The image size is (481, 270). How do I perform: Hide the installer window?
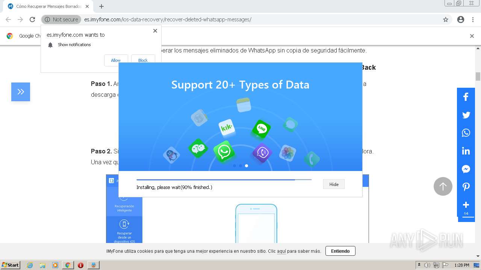click(x=334, y=184)
